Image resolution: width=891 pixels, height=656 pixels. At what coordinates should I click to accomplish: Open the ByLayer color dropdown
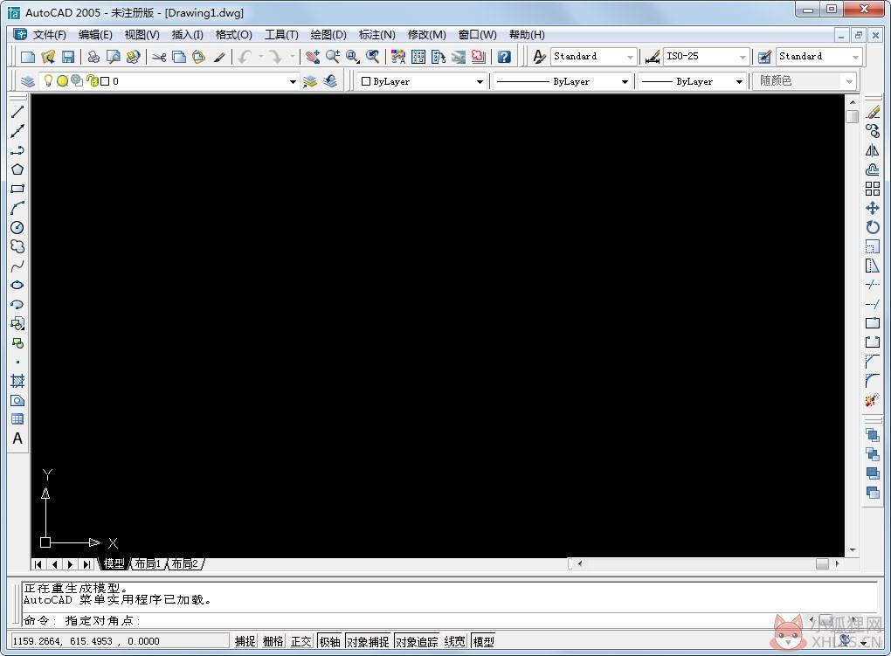pos(480,81)
